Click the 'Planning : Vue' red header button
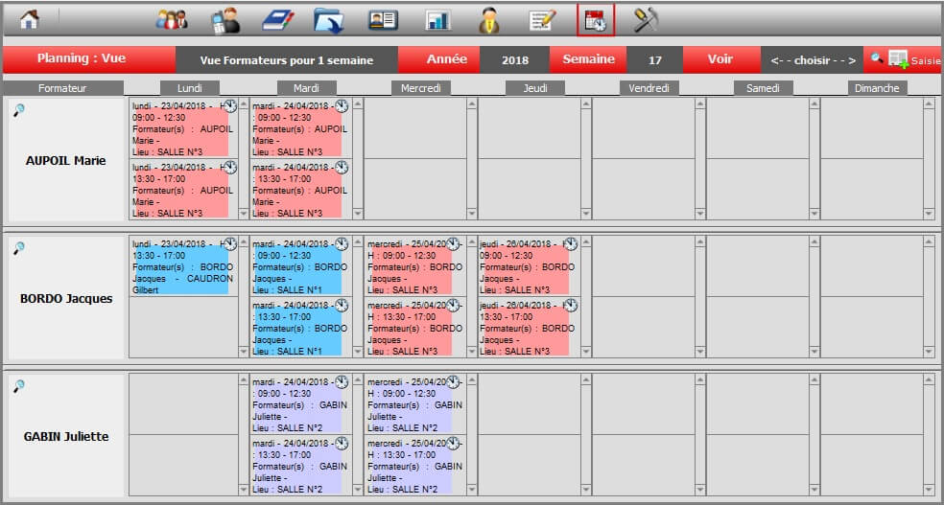944x505 pixels. pos(89,59)
